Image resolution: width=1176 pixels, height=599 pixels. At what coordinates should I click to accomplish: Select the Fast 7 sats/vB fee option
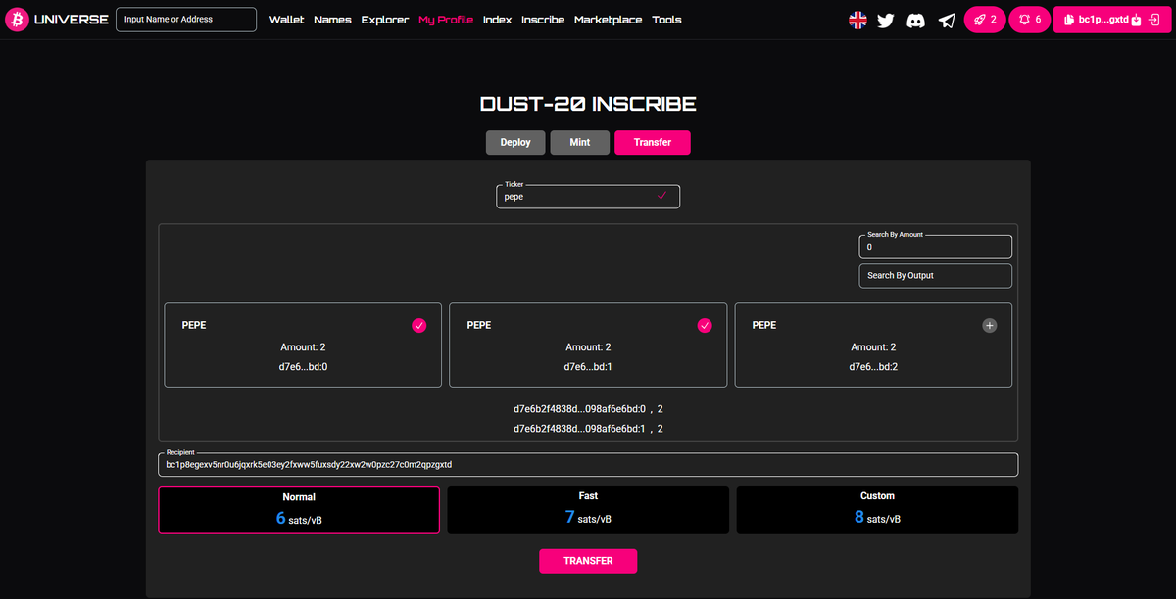[588, 510]
